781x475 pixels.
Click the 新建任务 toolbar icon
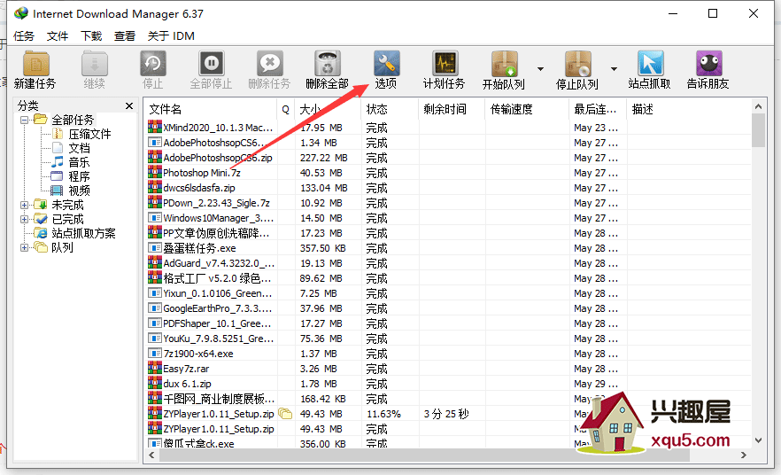(x=35, y=64)
